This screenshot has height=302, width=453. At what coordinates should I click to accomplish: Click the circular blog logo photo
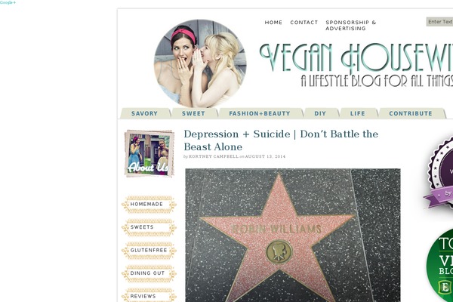click(200, 64)
